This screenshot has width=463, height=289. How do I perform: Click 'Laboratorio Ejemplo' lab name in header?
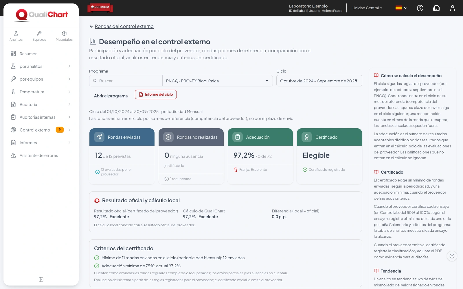pos(308,6)
